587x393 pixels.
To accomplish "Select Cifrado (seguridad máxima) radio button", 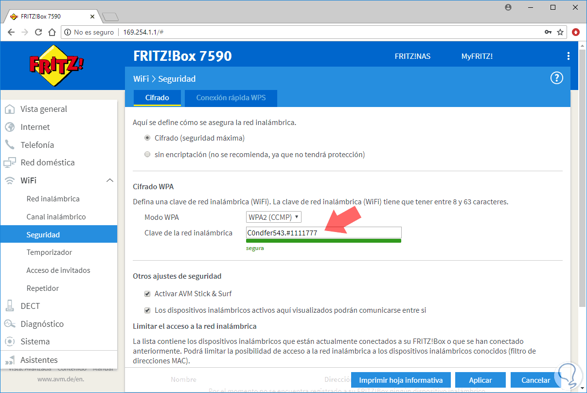I will coord(147,138).
